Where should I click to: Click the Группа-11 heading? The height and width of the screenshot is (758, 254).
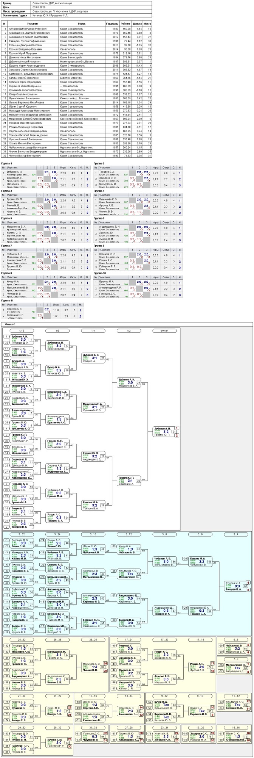(x=7, y=300)
